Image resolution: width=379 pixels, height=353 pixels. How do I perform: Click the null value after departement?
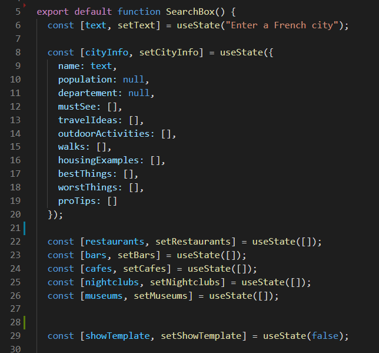[139, 93]
